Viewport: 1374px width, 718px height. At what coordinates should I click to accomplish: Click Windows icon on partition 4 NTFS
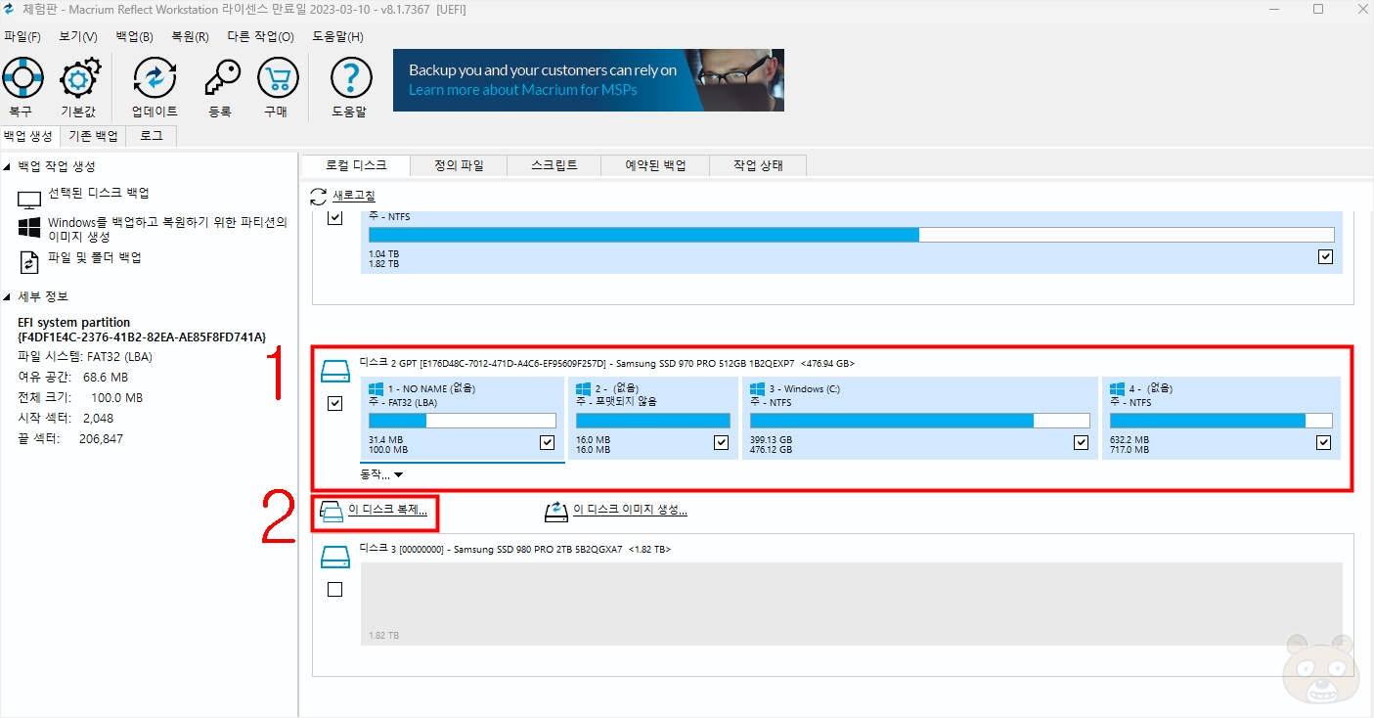[1118, 388]
